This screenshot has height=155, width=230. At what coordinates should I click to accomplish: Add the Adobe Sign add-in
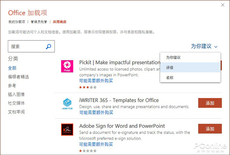[x=210, y=129]
